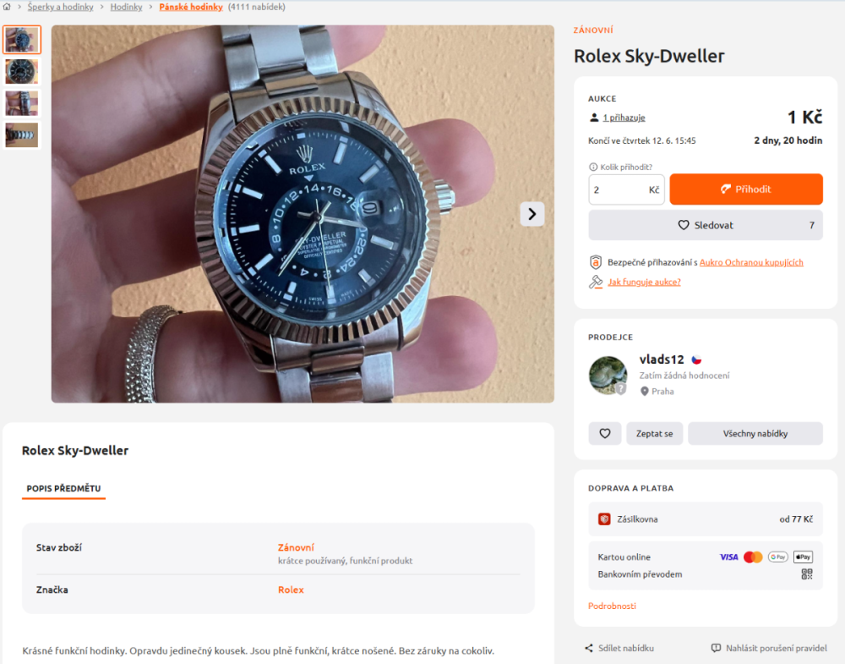Click the heart icon to favorite seller

point(605,434)
